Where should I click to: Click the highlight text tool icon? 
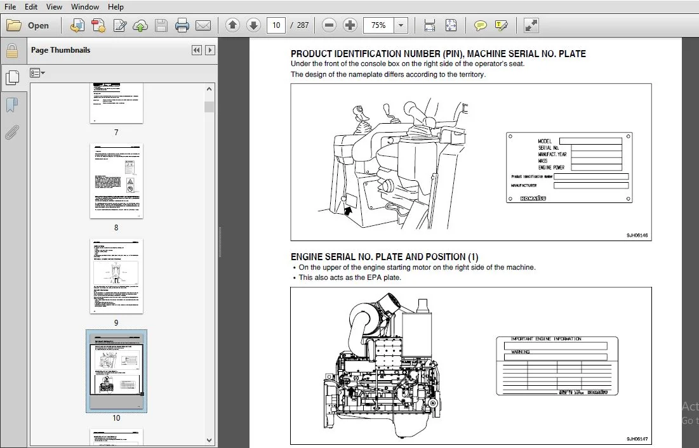501,25
